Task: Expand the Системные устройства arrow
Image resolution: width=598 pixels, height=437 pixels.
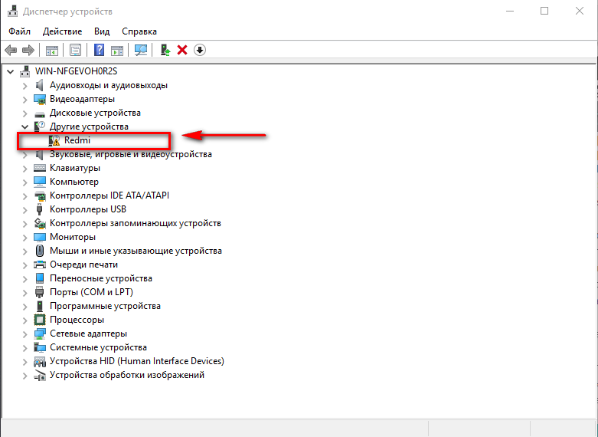Action: click(25, 347)
